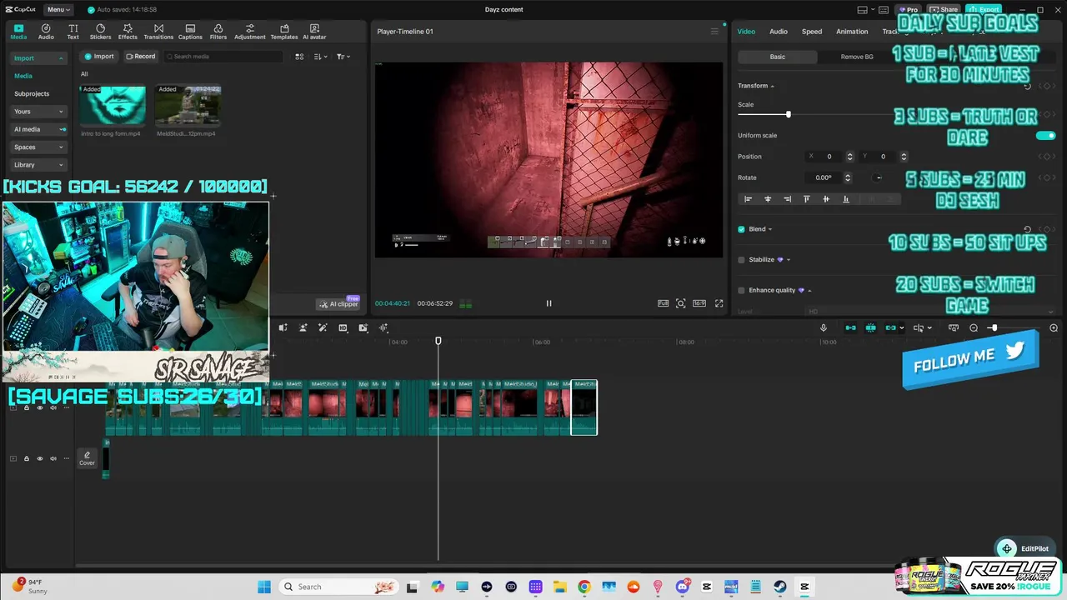This screenshot has height=600, width=1067.
Task: Open the Menu dropdown in title bar
Action: (58, 10)
